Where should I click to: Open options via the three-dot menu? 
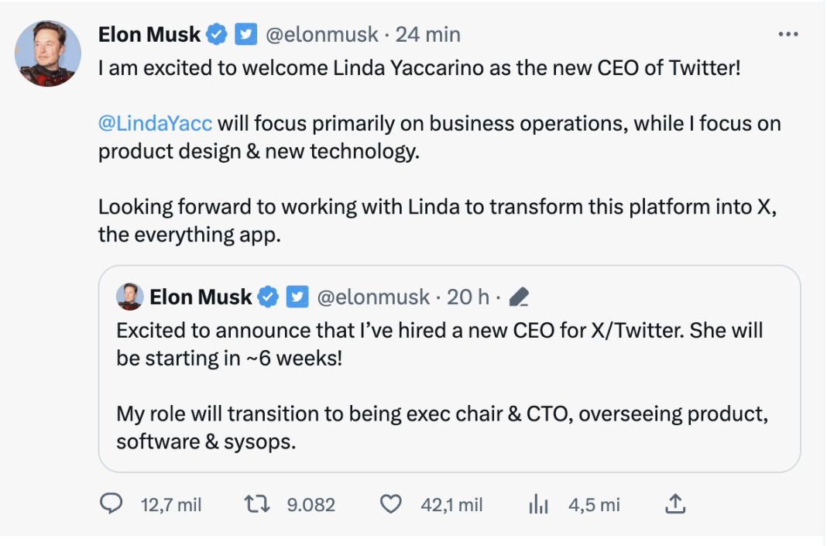click(x=788, y=33)
